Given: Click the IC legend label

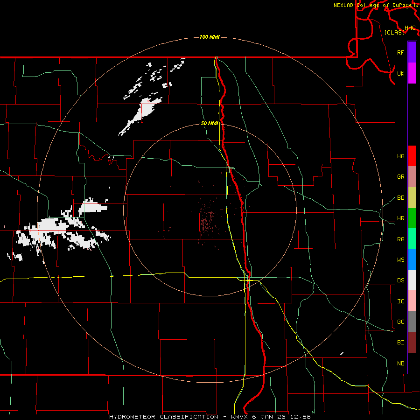Looking at the screenshot, I should click(401, 301).
